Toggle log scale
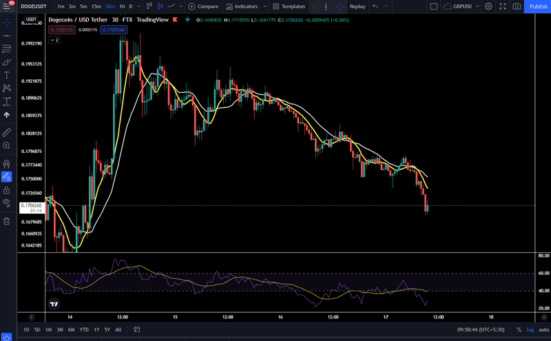This screenshot has height=341, width=551. point(530,330)
